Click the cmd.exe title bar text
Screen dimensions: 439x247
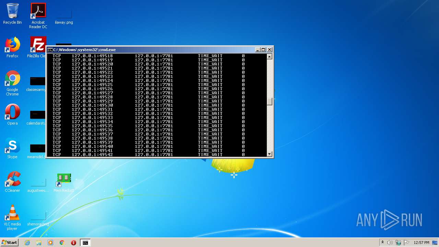tap(84, 50)
